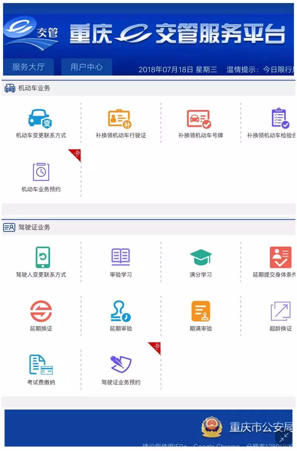Open 审验学习 book icon
This screenshot has width=297, height=451.
121,256
